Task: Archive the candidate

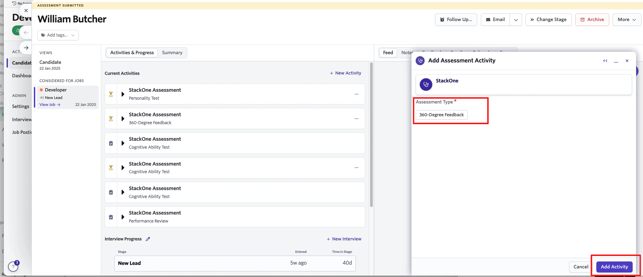Action: 592,20
